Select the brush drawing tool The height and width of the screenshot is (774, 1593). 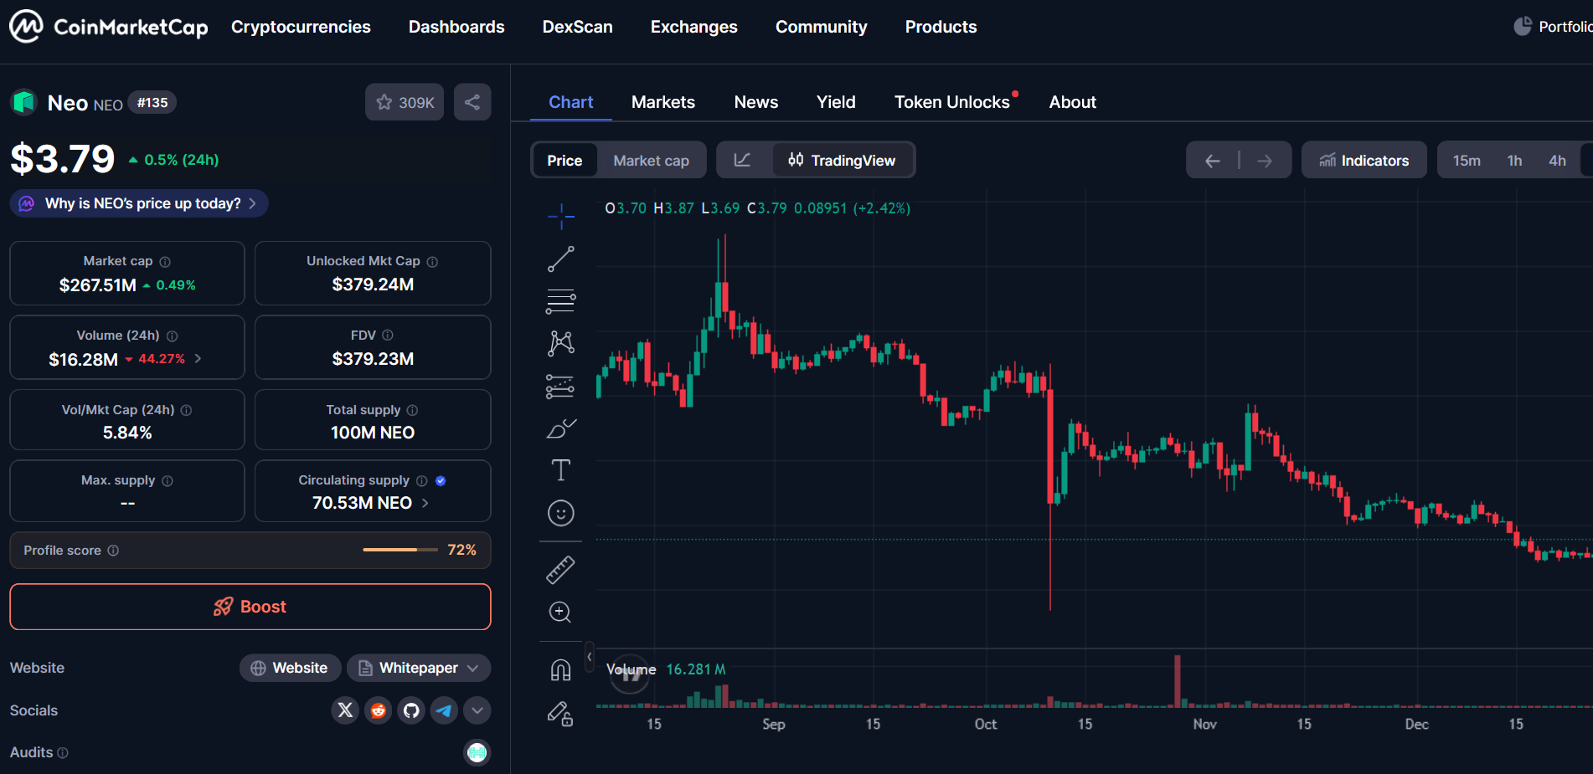point(560,428)
